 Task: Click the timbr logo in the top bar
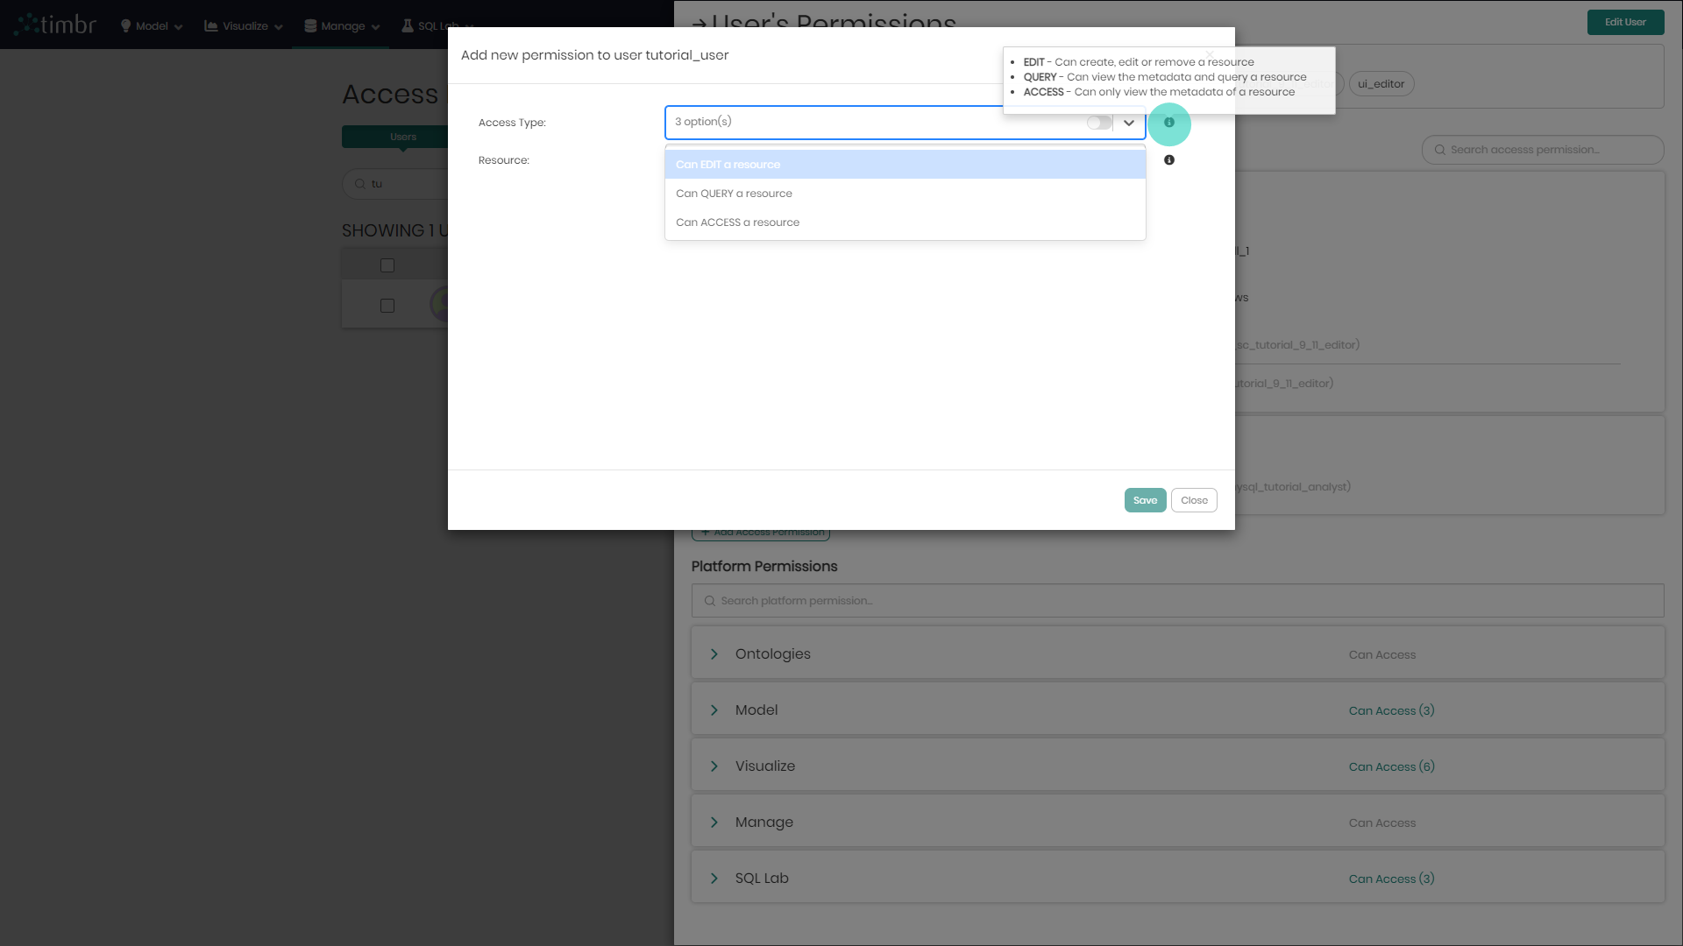[x=54, y=24]
